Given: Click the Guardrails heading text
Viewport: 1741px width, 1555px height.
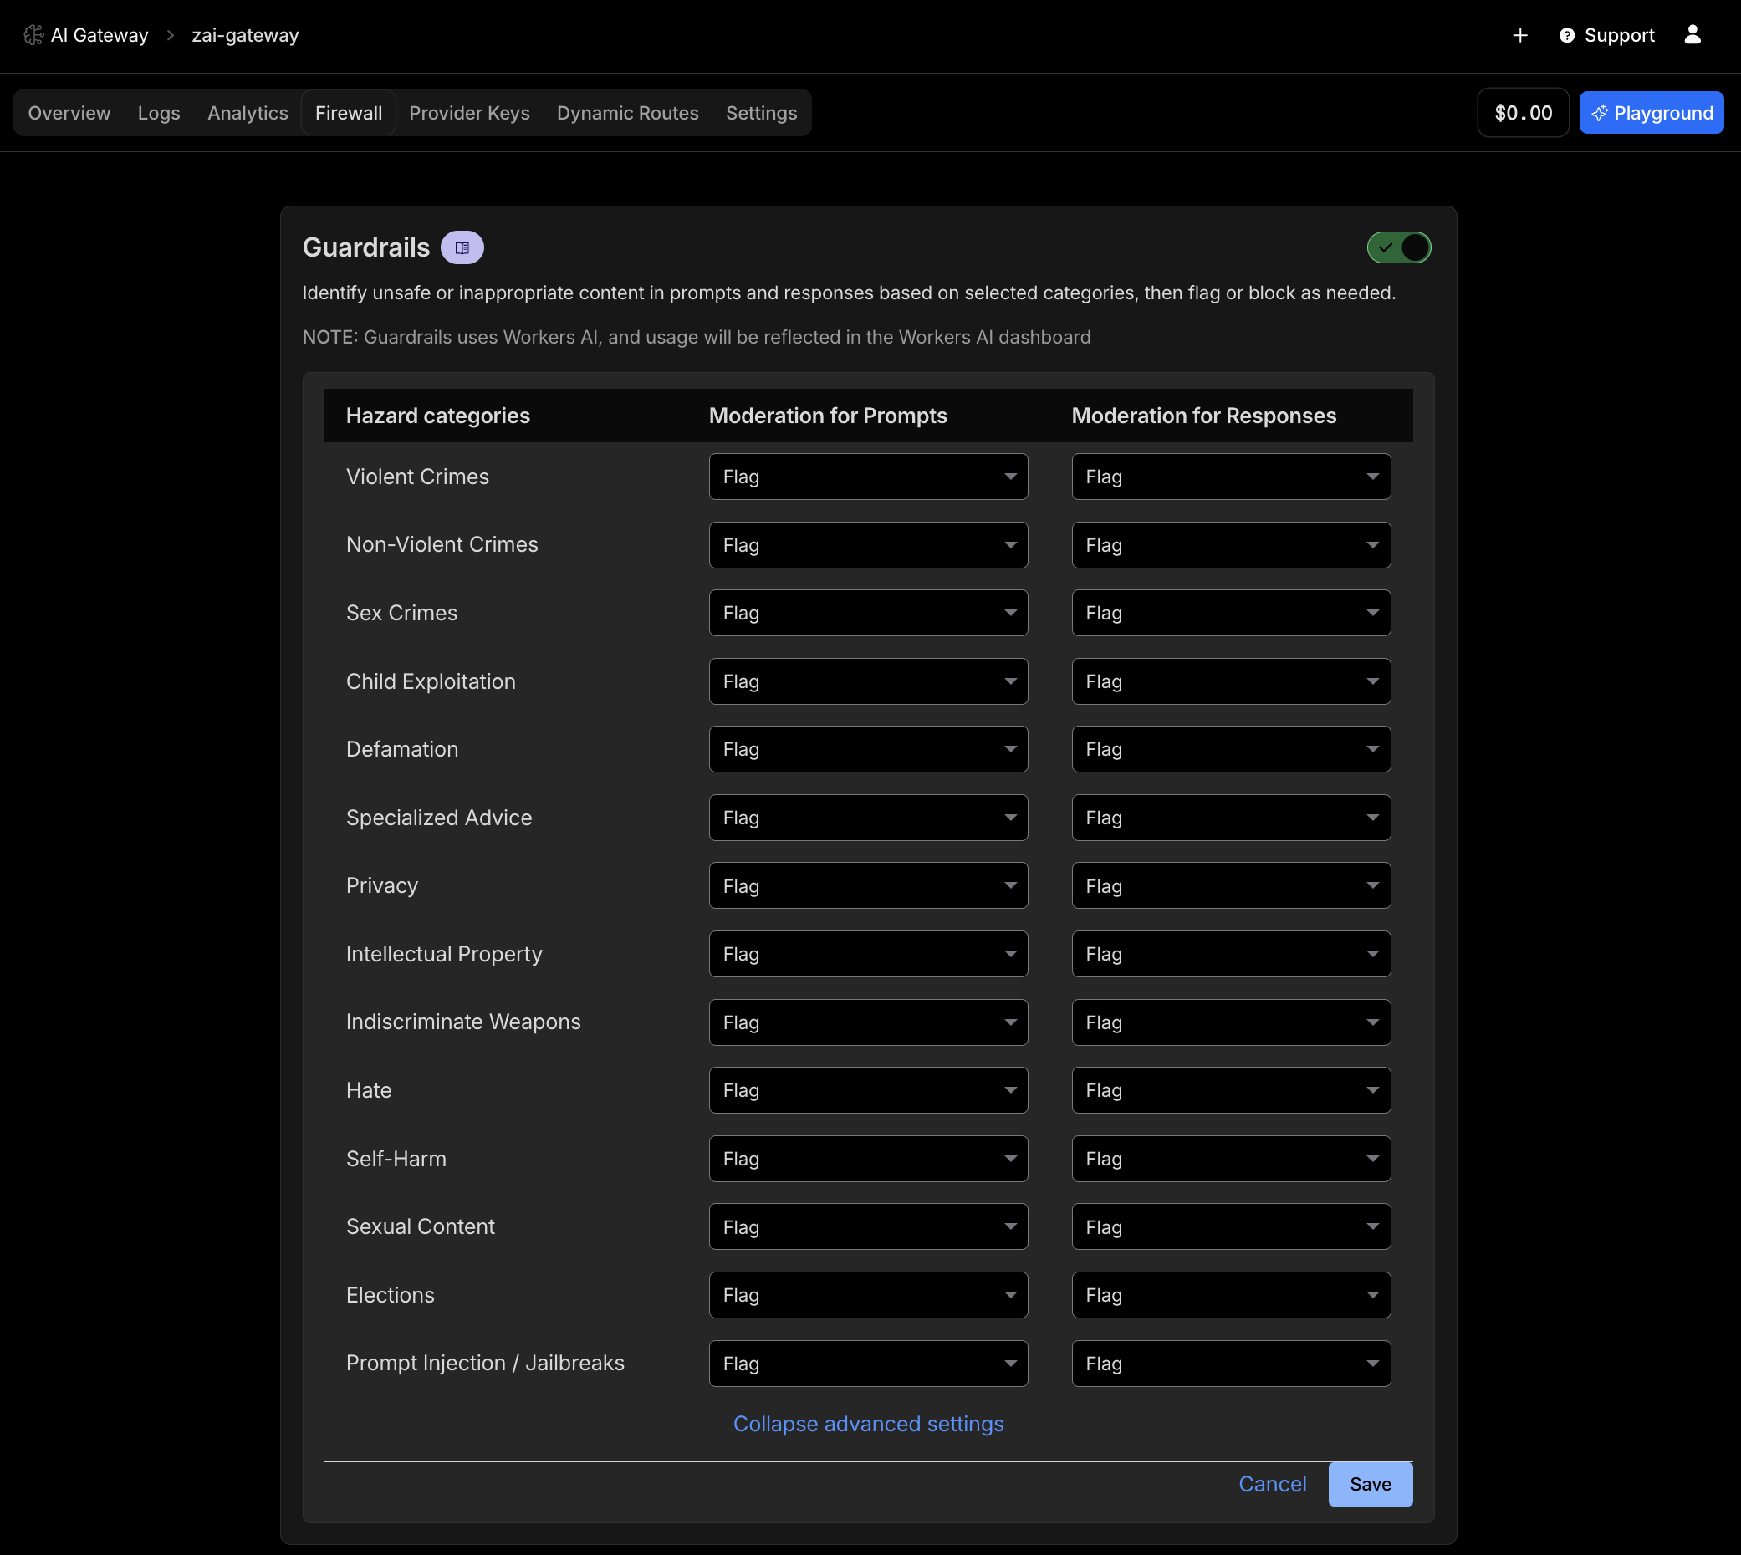Looking at the screenshot, I should tap(365, 247).
